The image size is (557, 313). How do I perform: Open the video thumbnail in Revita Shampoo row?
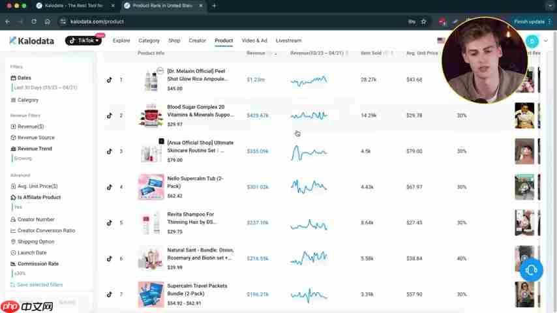(x=524, y=223)
